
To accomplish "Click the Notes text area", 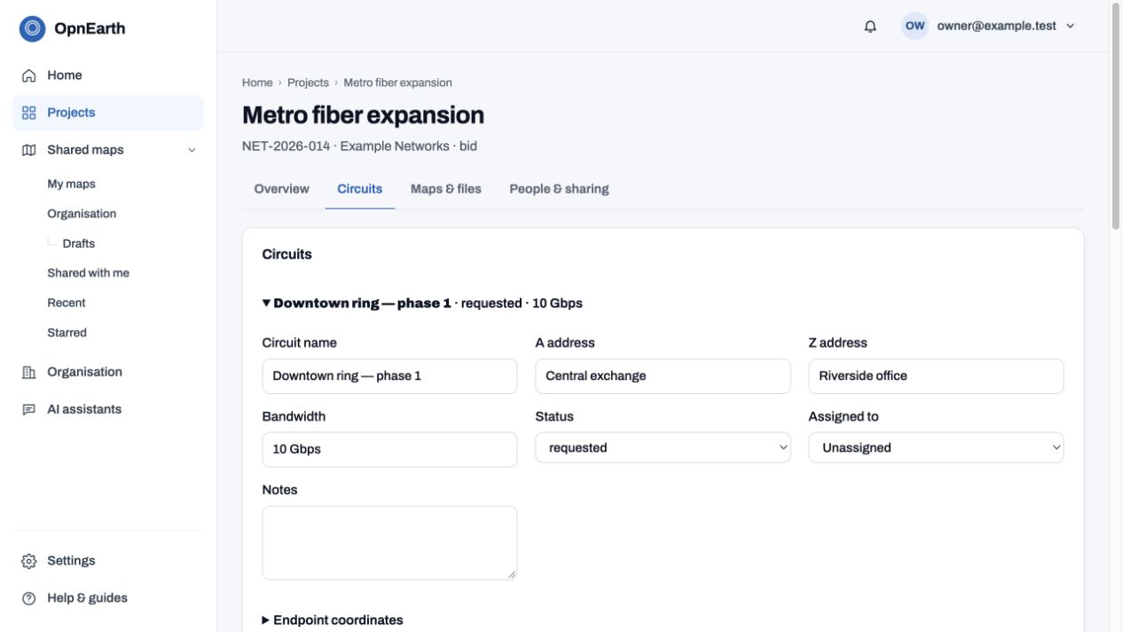I will pos(389,543).
